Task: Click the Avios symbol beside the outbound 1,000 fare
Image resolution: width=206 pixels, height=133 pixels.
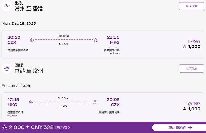Action: (185, 47)
